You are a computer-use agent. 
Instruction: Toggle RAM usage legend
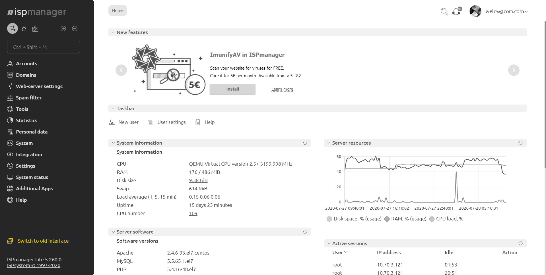[x=405, y=219]
